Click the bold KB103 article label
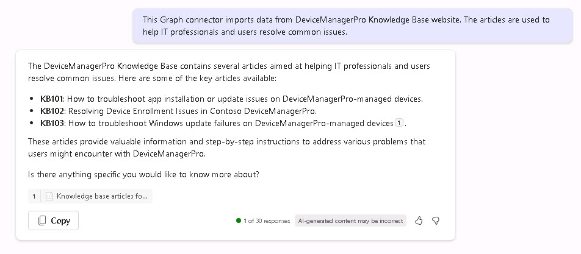The image size is (581, 254). click(52, 123)
